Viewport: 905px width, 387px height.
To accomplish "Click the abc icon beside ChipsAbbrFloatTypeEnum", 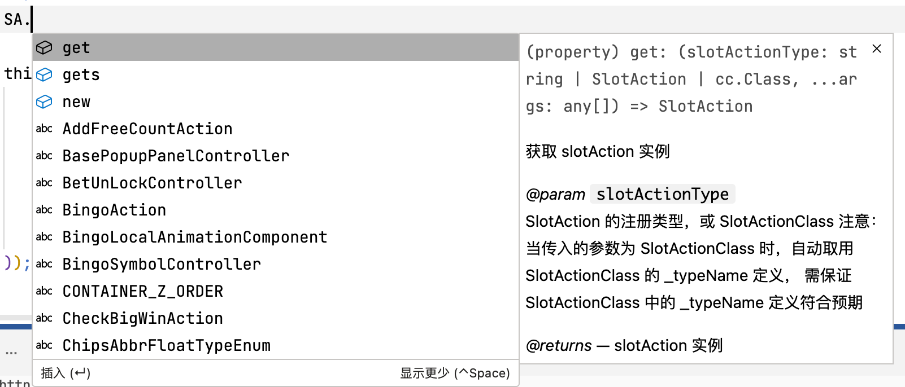I will pyautogui.click(x=44, y=345).
